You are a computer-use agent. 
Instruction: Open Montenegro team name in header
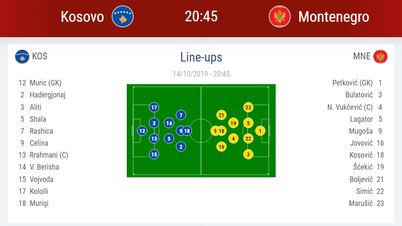click(x=334, y=17)
